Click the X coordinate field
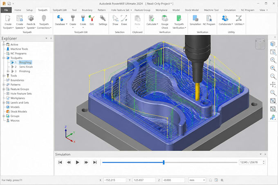The width and height of the screenshot is (278, 185). (114, 180)
